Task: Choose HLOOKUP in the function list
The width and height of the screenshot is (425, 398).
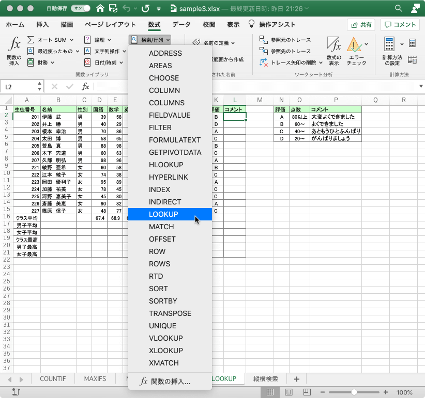Action: point(170,165)
